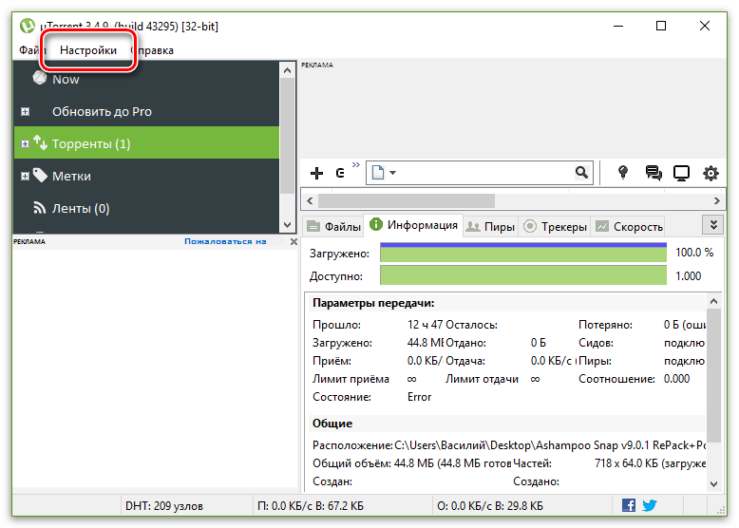Click horizontal scrollbar left arrow
The height and width of the screenshot is (528, 739).
pos(310,200)
